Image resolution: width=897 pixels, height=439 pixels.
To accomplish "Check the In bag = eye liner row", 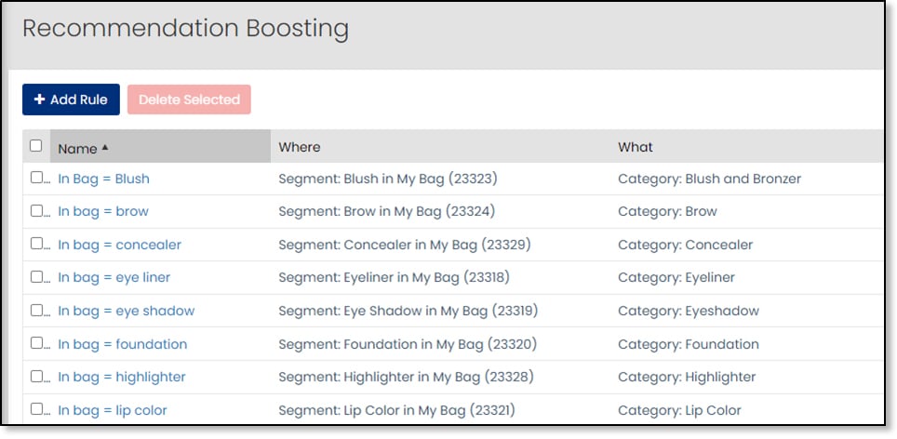I will [36, 277].
